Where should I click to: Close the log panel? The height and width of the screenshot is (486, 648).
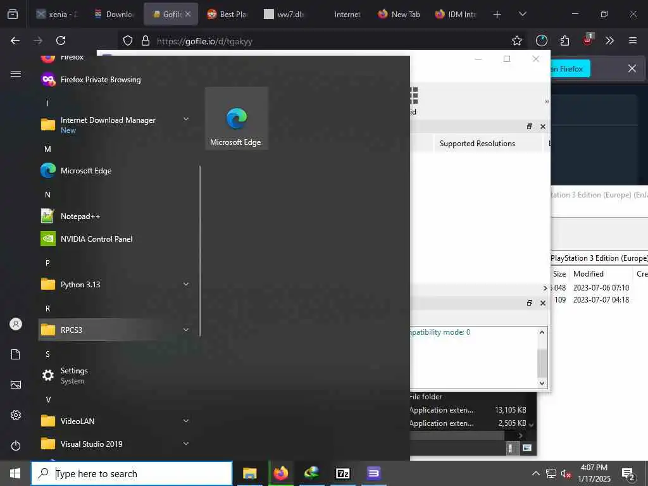click(543, 303)
